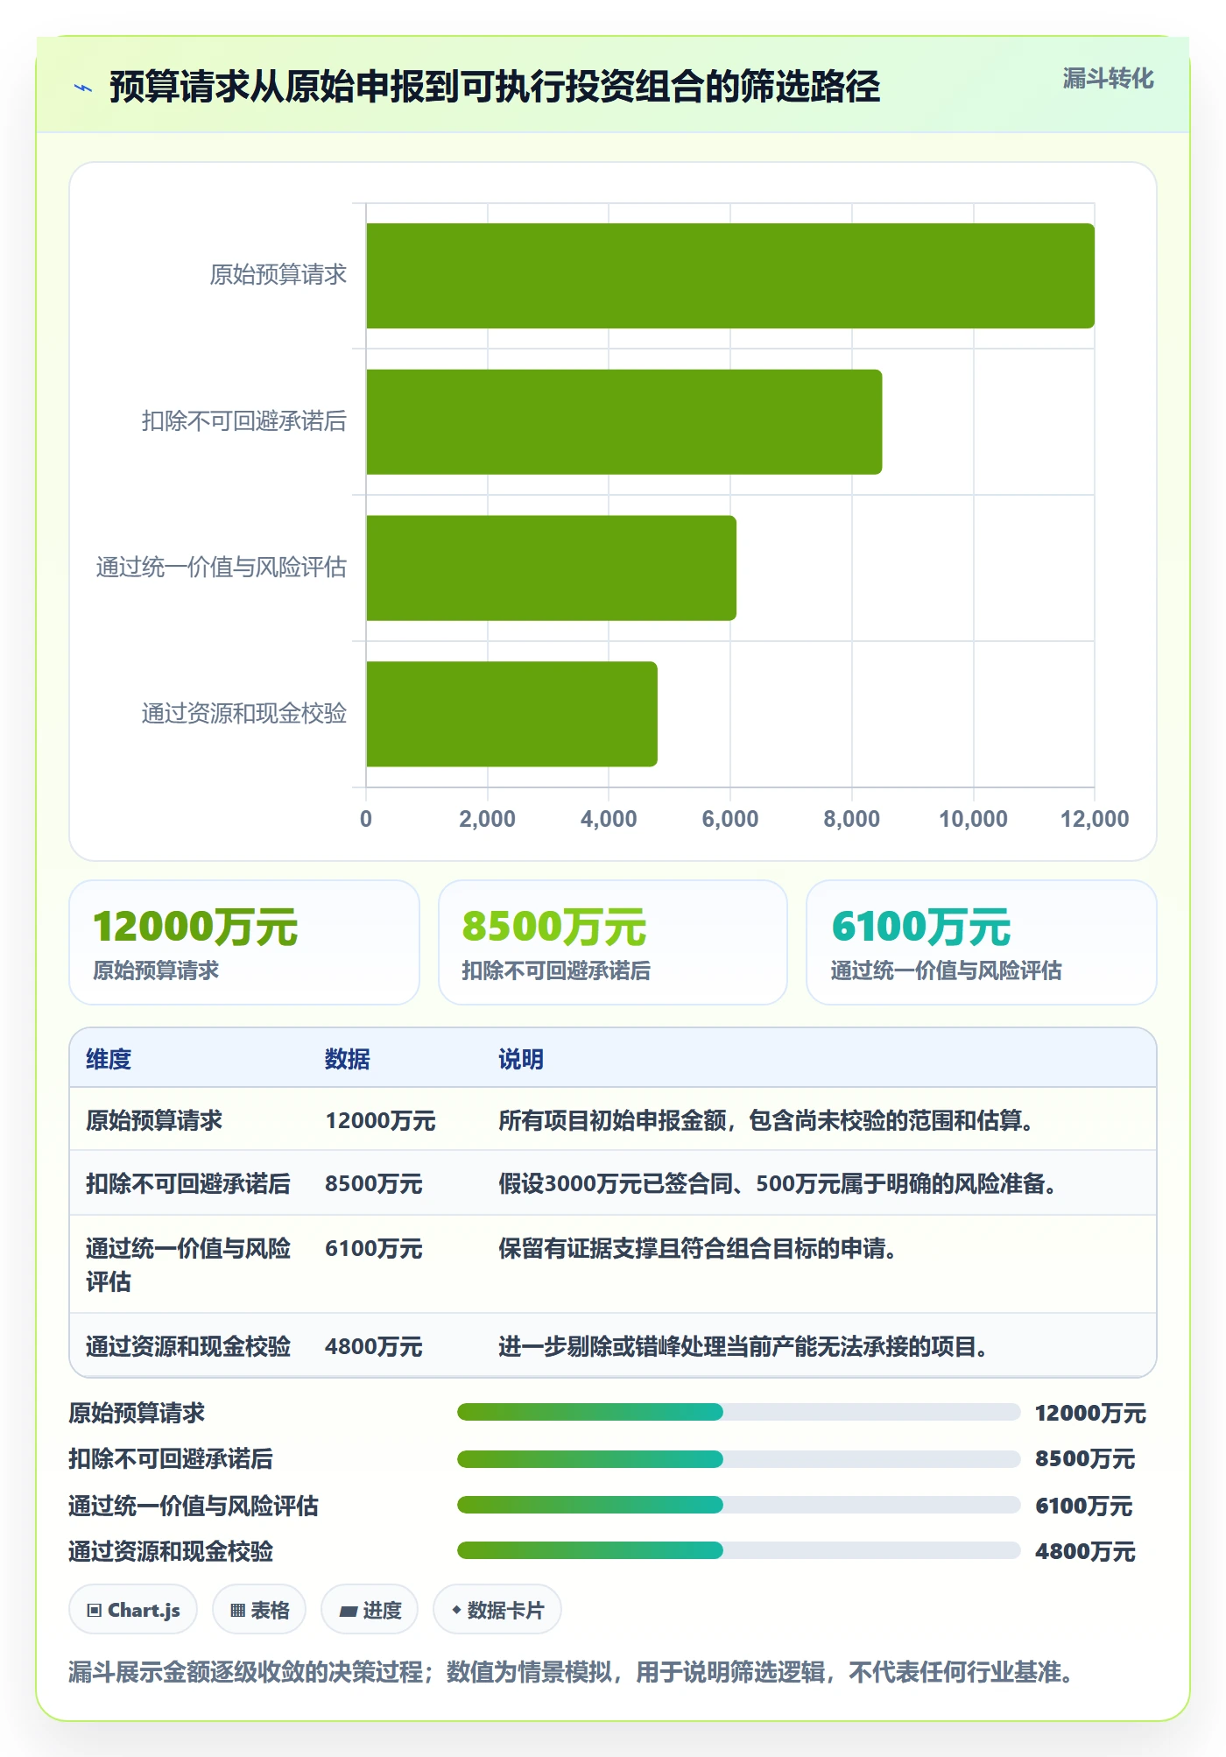This screenshot has height=1757, width=1226.
Task: Select the 进度 tag chip
Action: pos(370,1610)
